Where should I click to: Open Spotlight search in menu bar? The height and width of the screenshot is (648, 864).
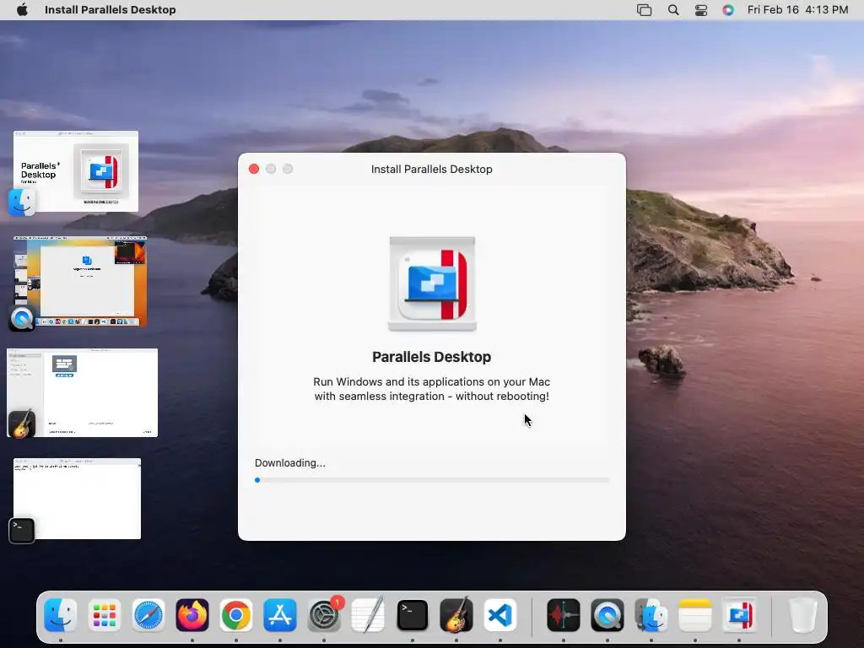673,10
